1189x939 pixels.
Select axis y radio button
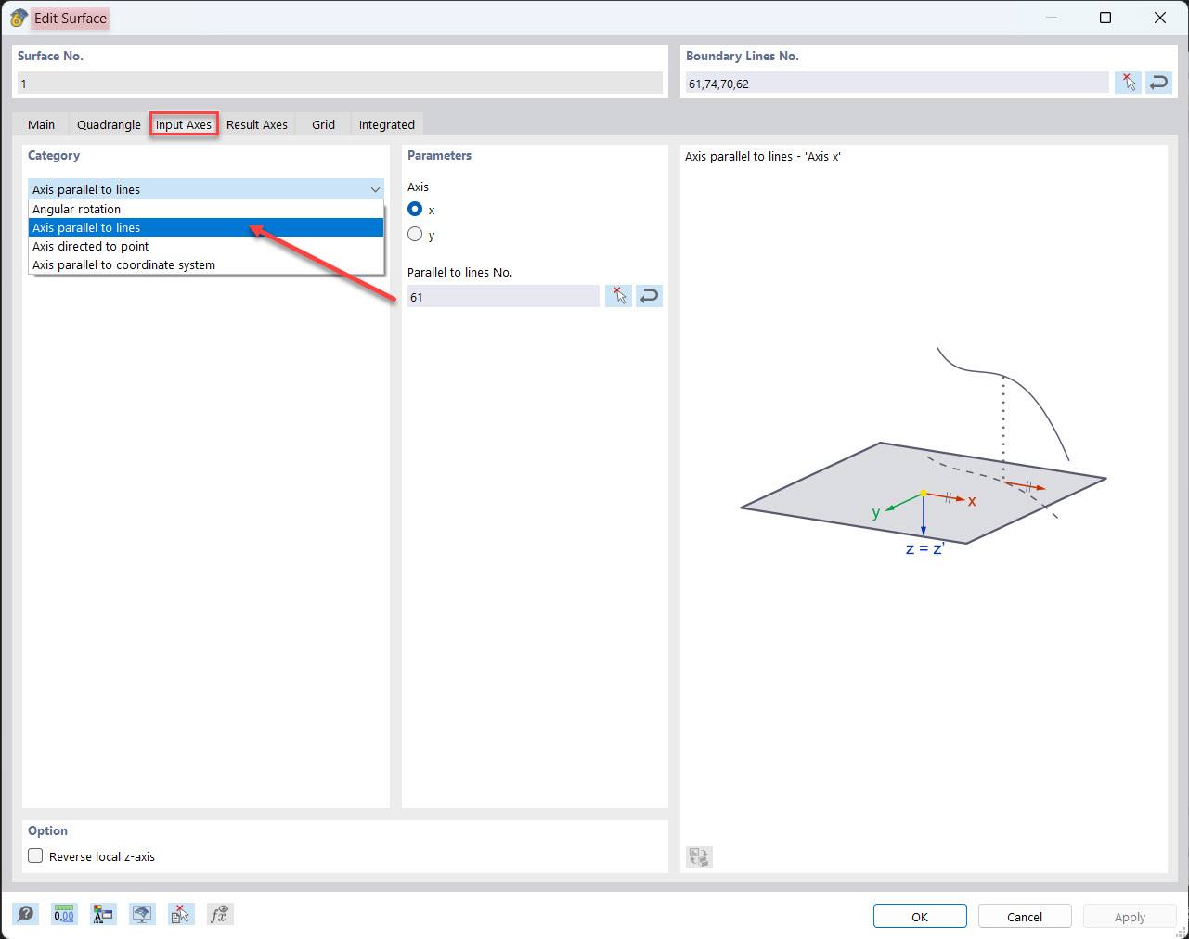coord(414,234)
